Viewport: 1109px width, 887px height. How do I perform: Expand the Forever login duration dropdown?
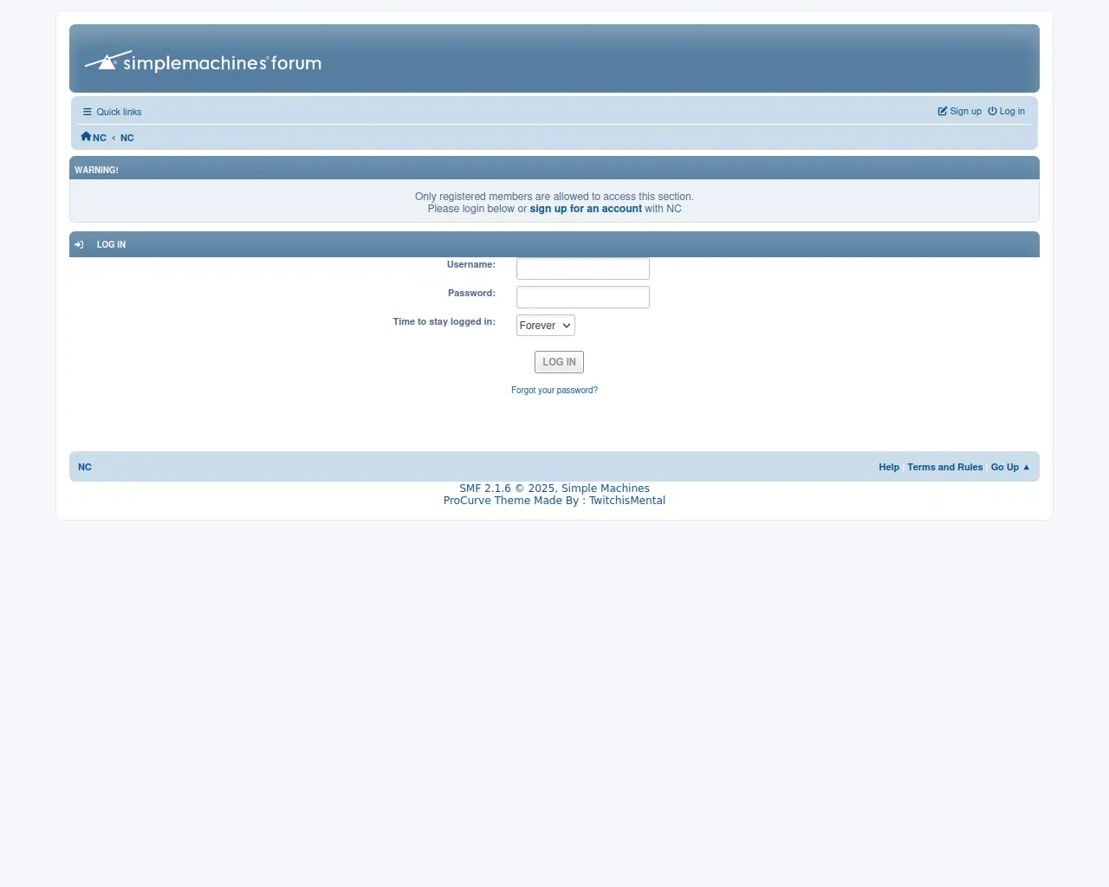(x=545, y=326)
